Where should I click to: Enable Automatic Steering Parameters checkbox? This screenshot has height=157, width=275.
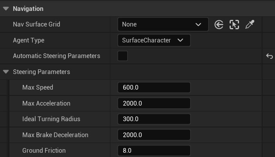[x=123, y=56]
